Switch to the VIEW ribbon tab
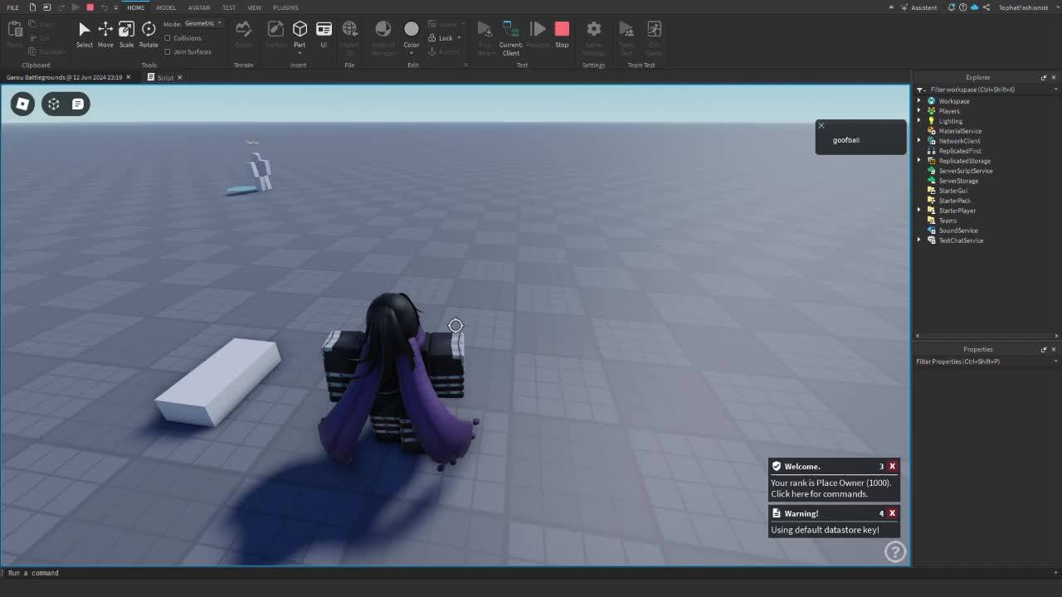The width and height of the screenshot is (1062, 597). (254, 7)
